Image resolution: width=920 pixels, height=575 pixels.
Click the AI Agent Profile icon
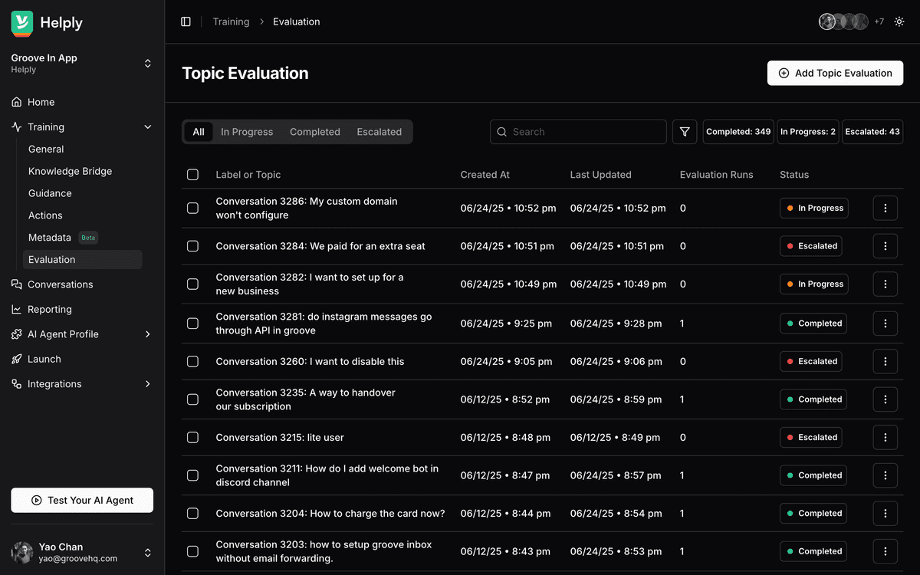point(17,334)
